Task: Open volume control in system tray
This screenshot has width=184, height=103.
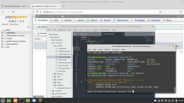Action: pos(173,100)
